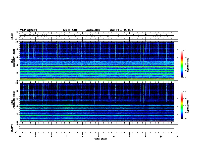Click the "VLF Spectra" plot title
The height and width of the screenshot is (153, 199).
(28, 30)
